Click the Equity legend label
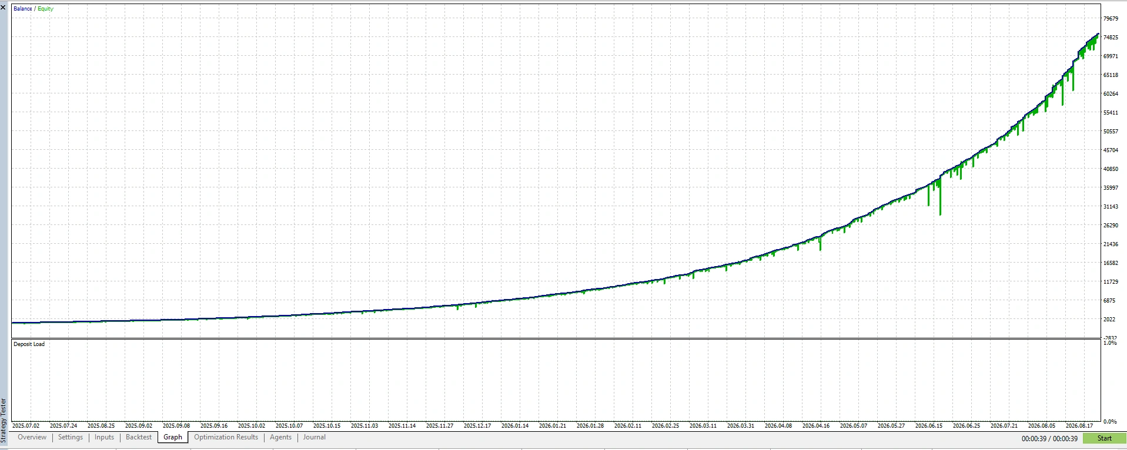 click(x=45, y=9)
